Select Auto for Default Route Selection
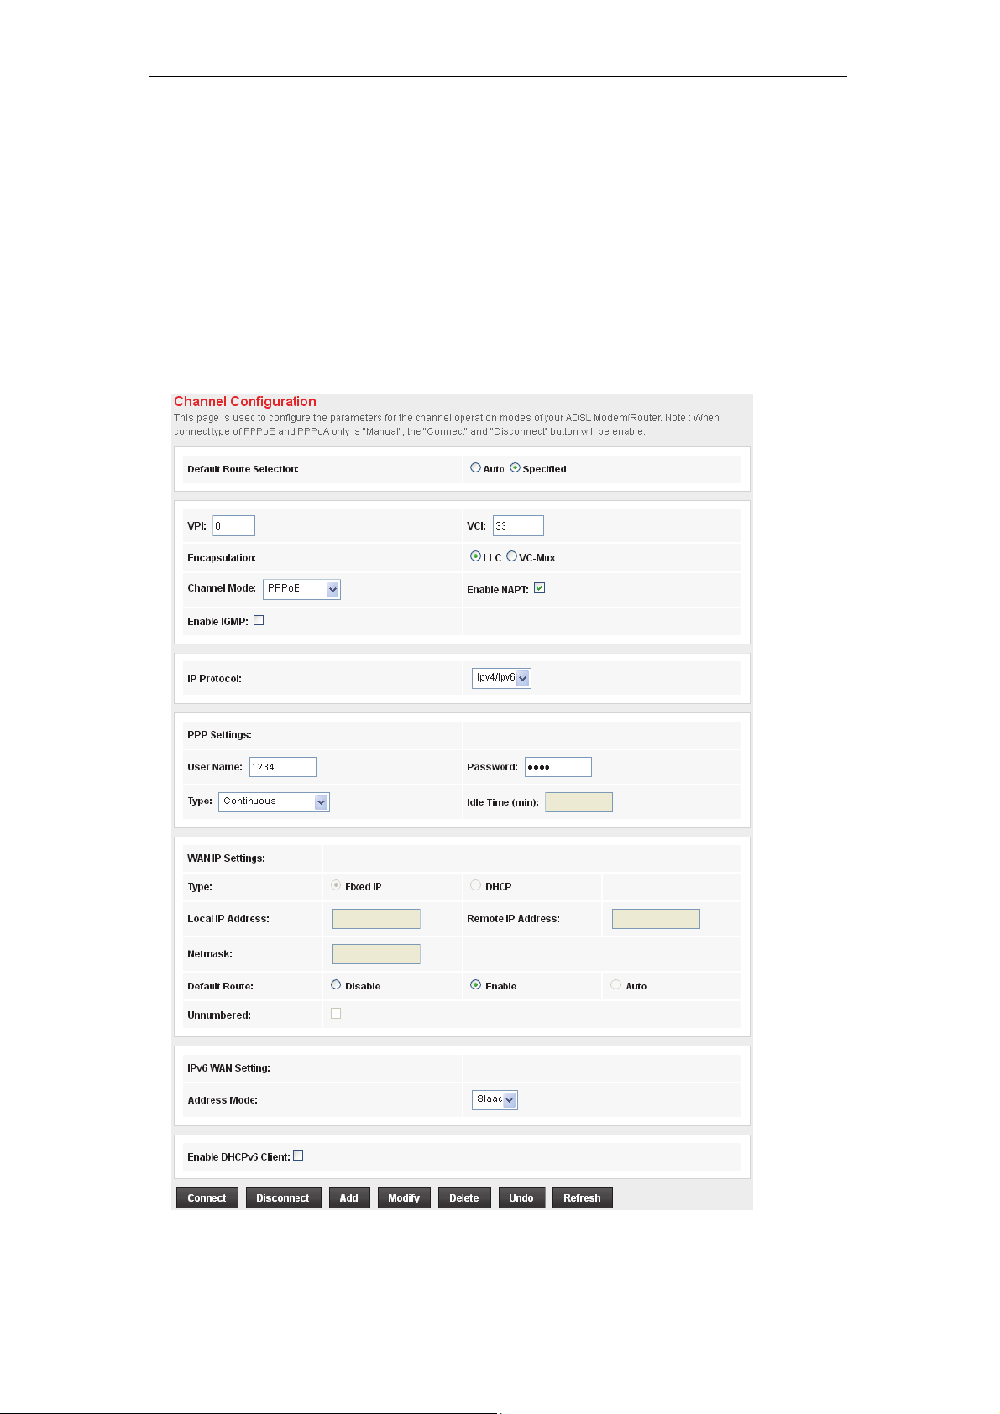 point(475,468)
